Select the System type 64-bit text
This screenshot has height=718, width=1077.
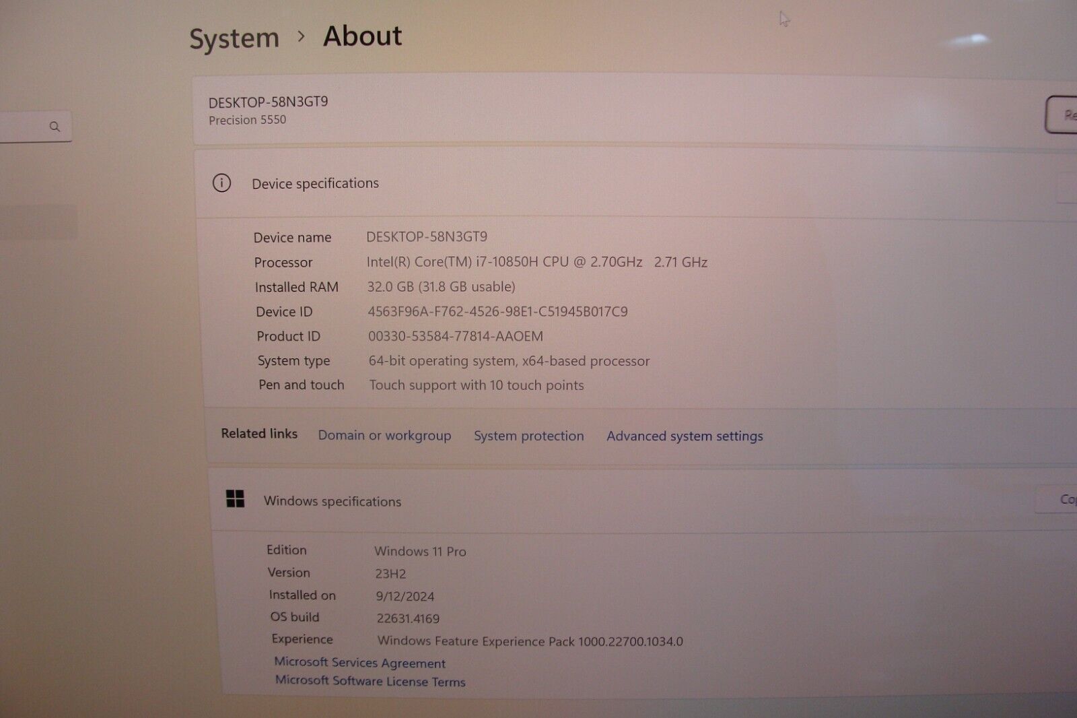tap(509, 361)
